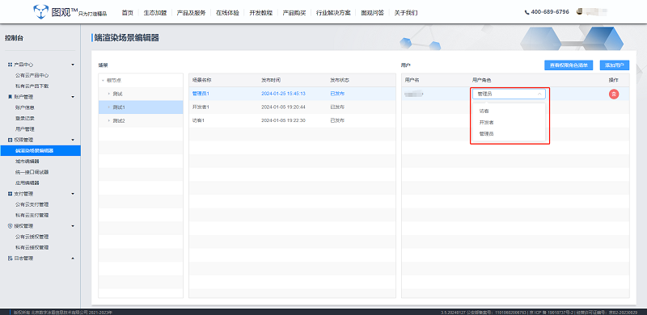Click the 产品中心 grid icon

click(x=10, y=65)
